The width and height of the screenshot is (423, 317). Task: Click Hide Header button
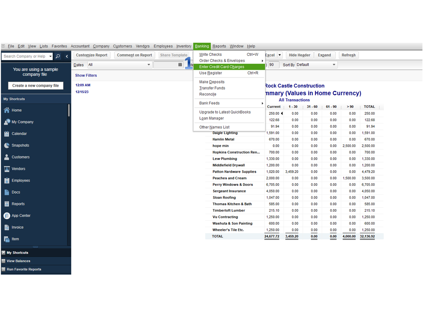[299, 55]
